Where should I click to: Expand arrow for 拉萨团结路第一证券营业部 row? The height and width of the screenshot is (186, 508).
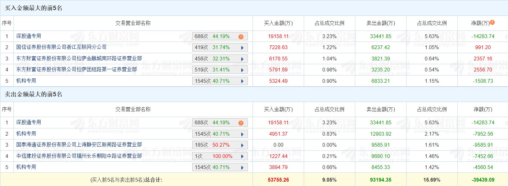pyautogui.click(x=242, y=70)
